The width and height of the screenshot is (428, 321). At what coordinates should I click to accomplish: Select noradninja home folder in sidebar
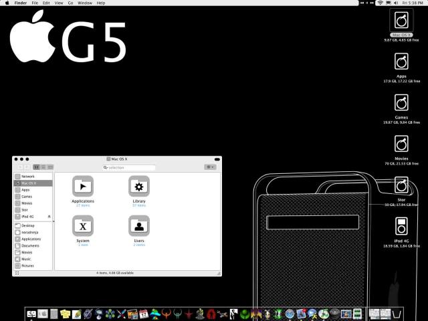[x=33, y=232]
